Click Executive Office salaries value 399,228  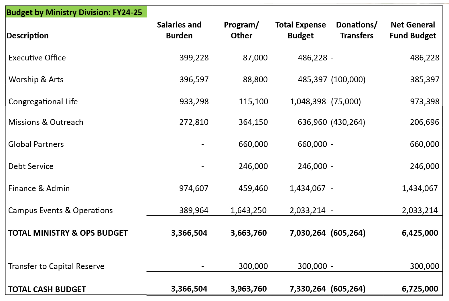point(194,58)
